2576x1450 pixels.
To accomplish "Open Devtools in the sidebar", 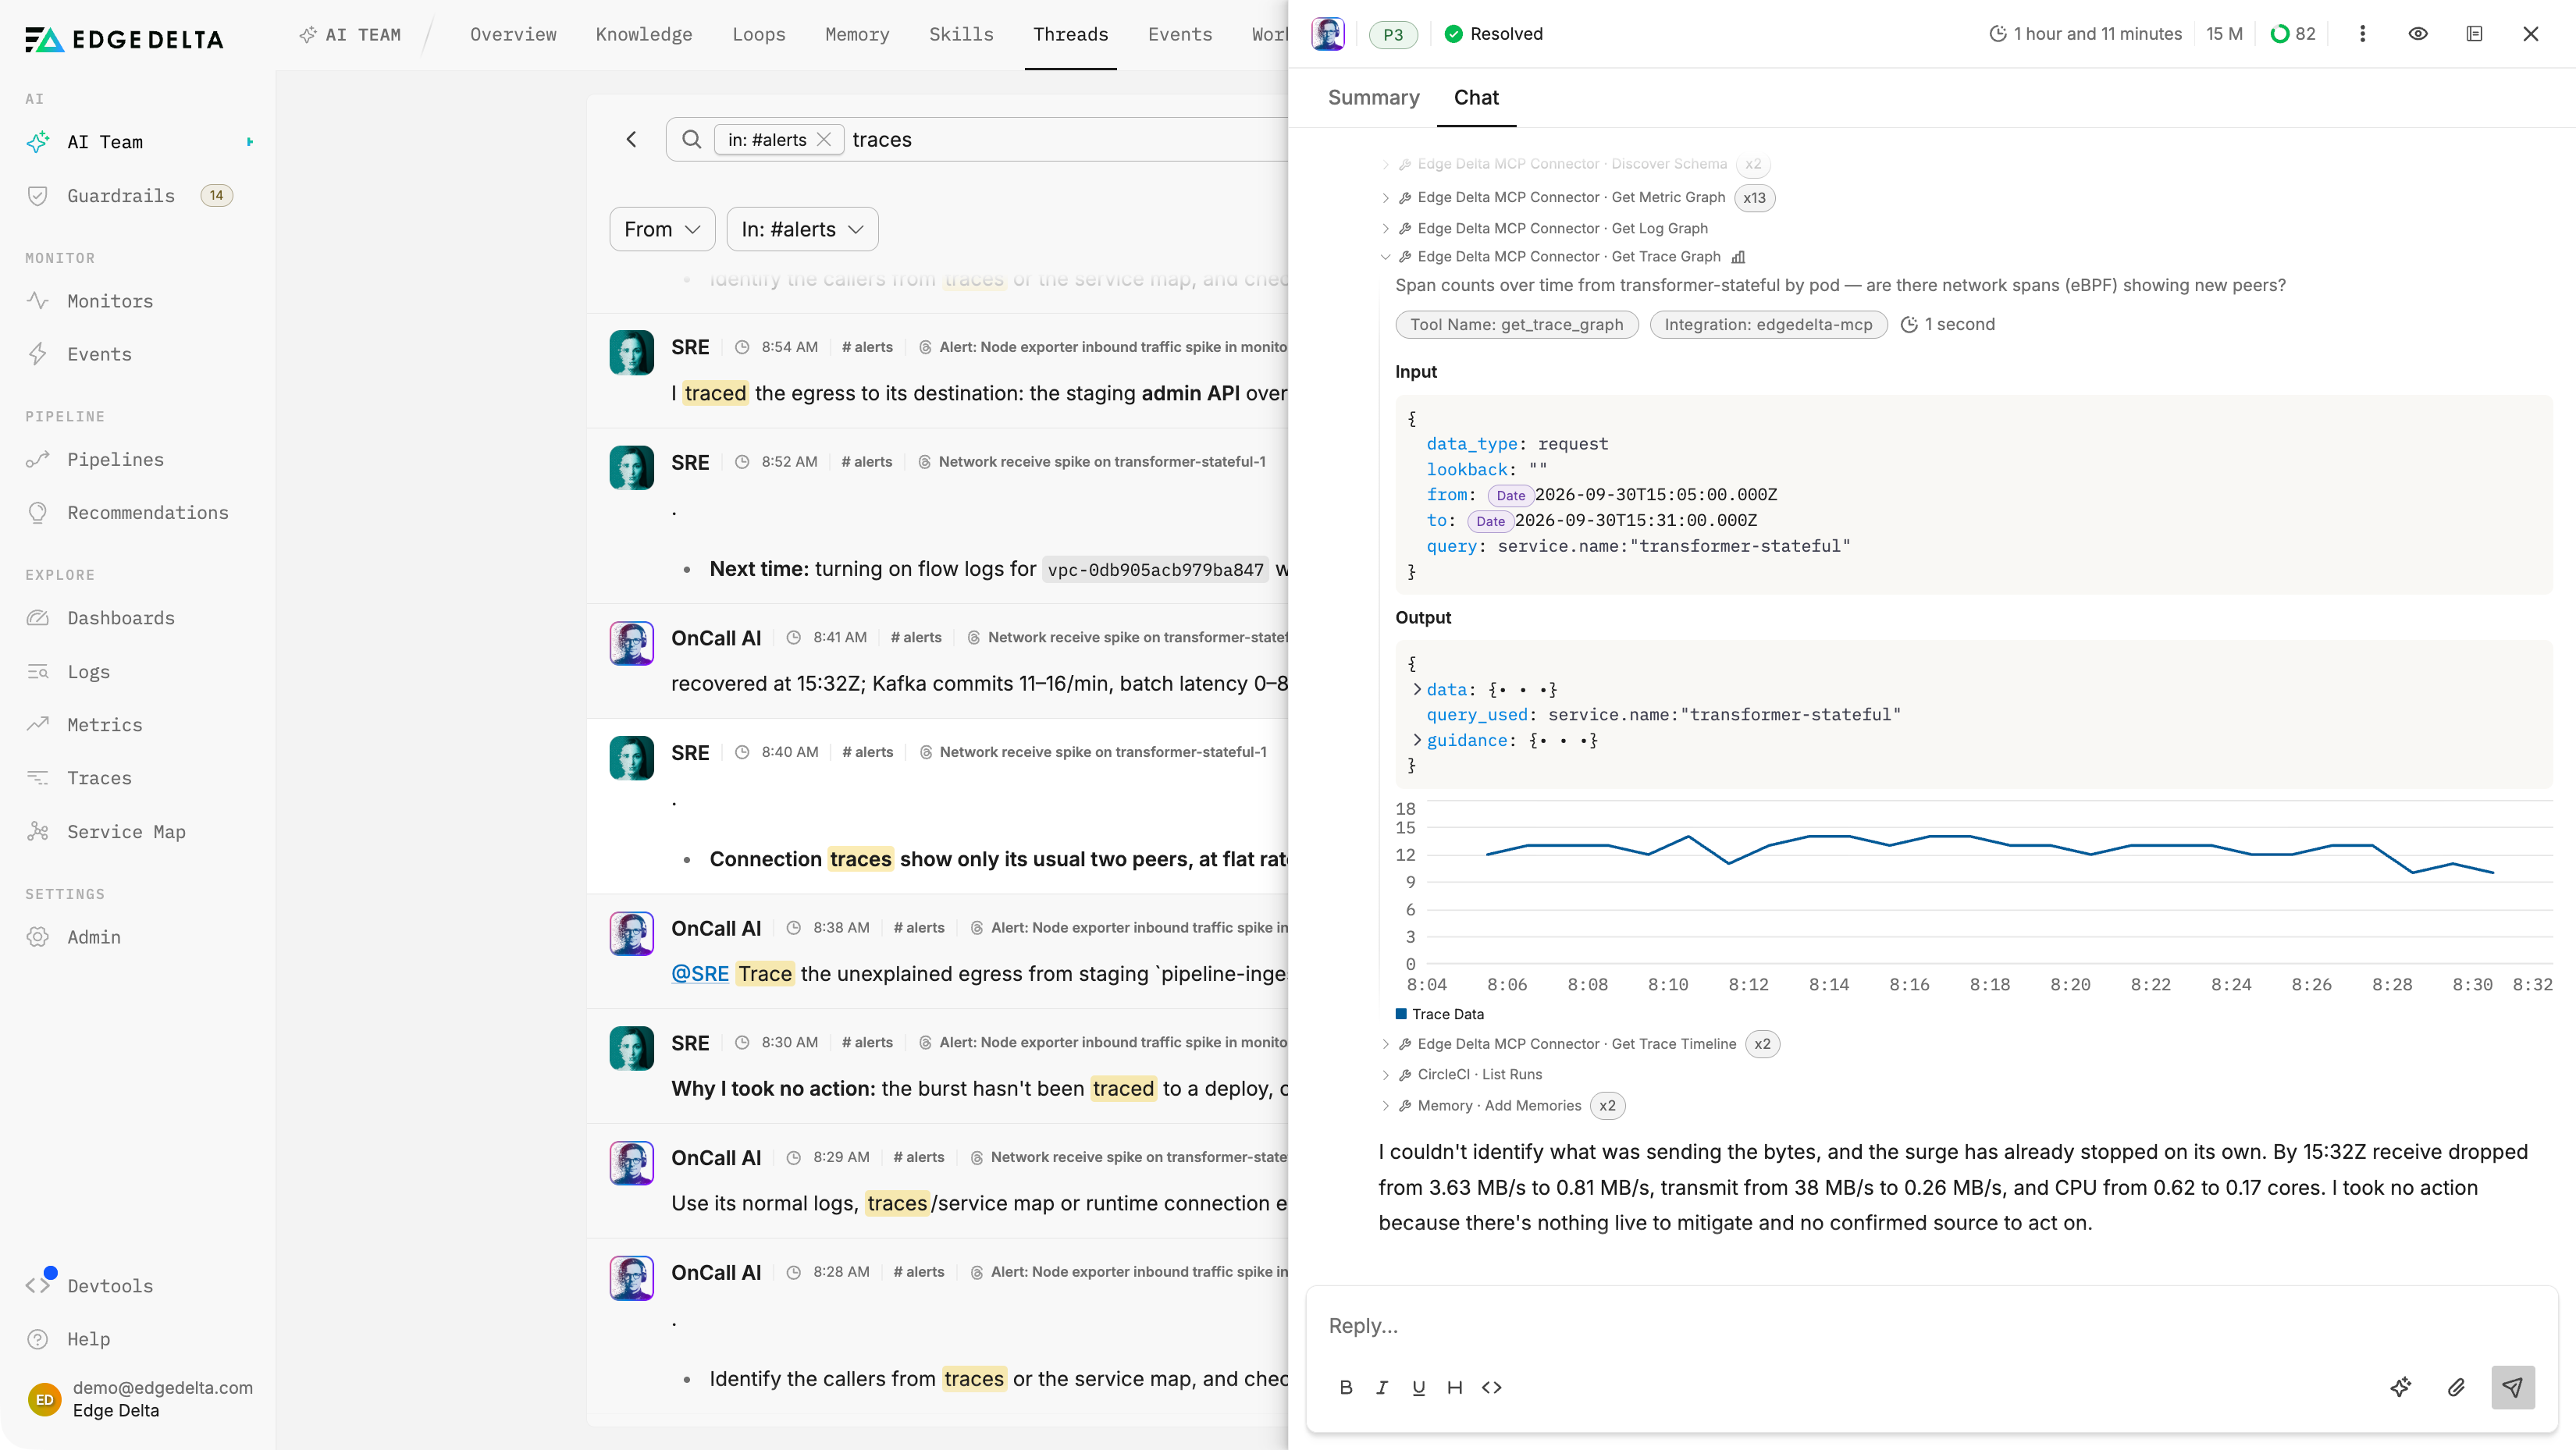I will coord(110,1286).
